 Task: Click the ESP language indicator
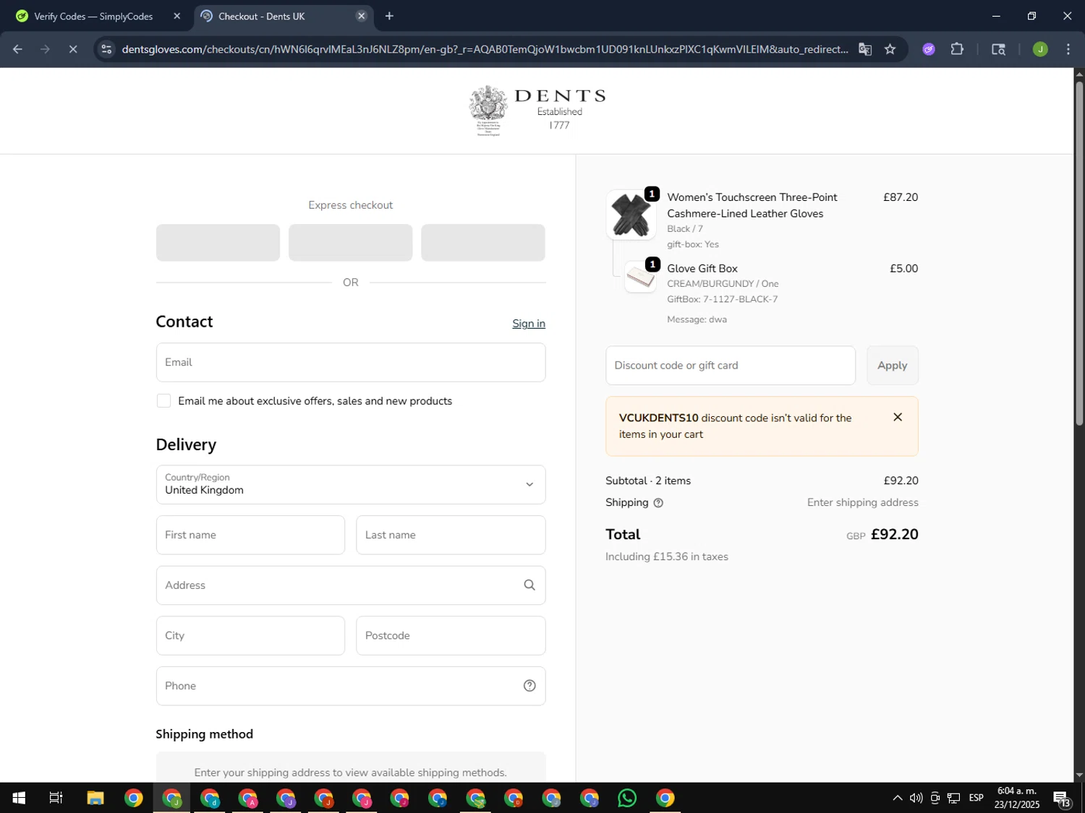(x=976, y=798)
